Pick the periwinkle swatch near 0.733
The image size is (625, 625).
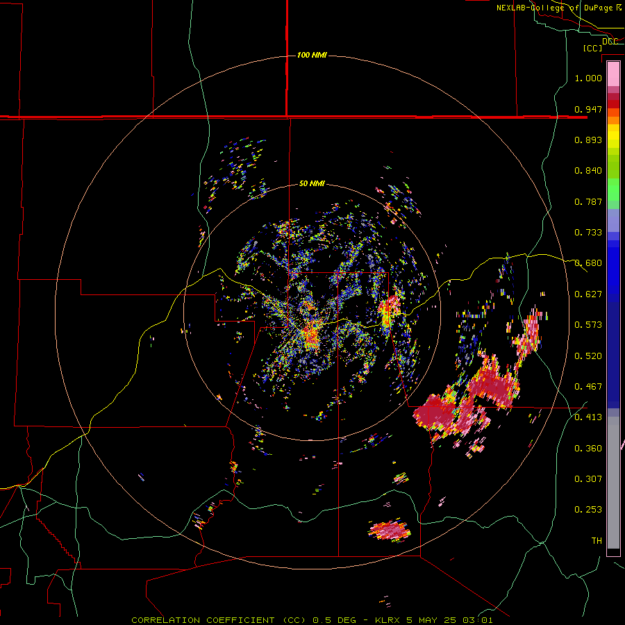613,221
